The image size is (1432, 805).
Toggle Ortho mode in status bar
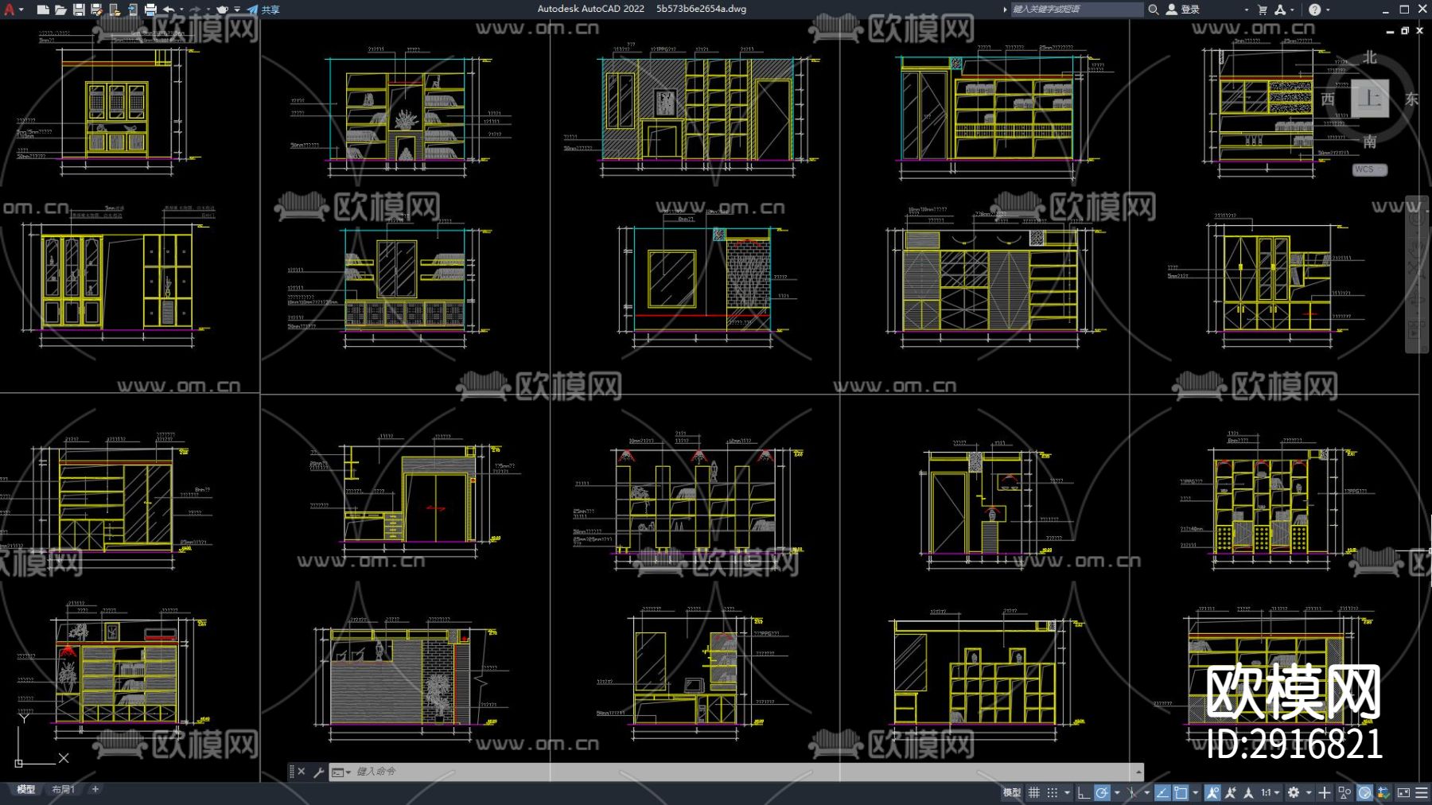pos(1083,792)
